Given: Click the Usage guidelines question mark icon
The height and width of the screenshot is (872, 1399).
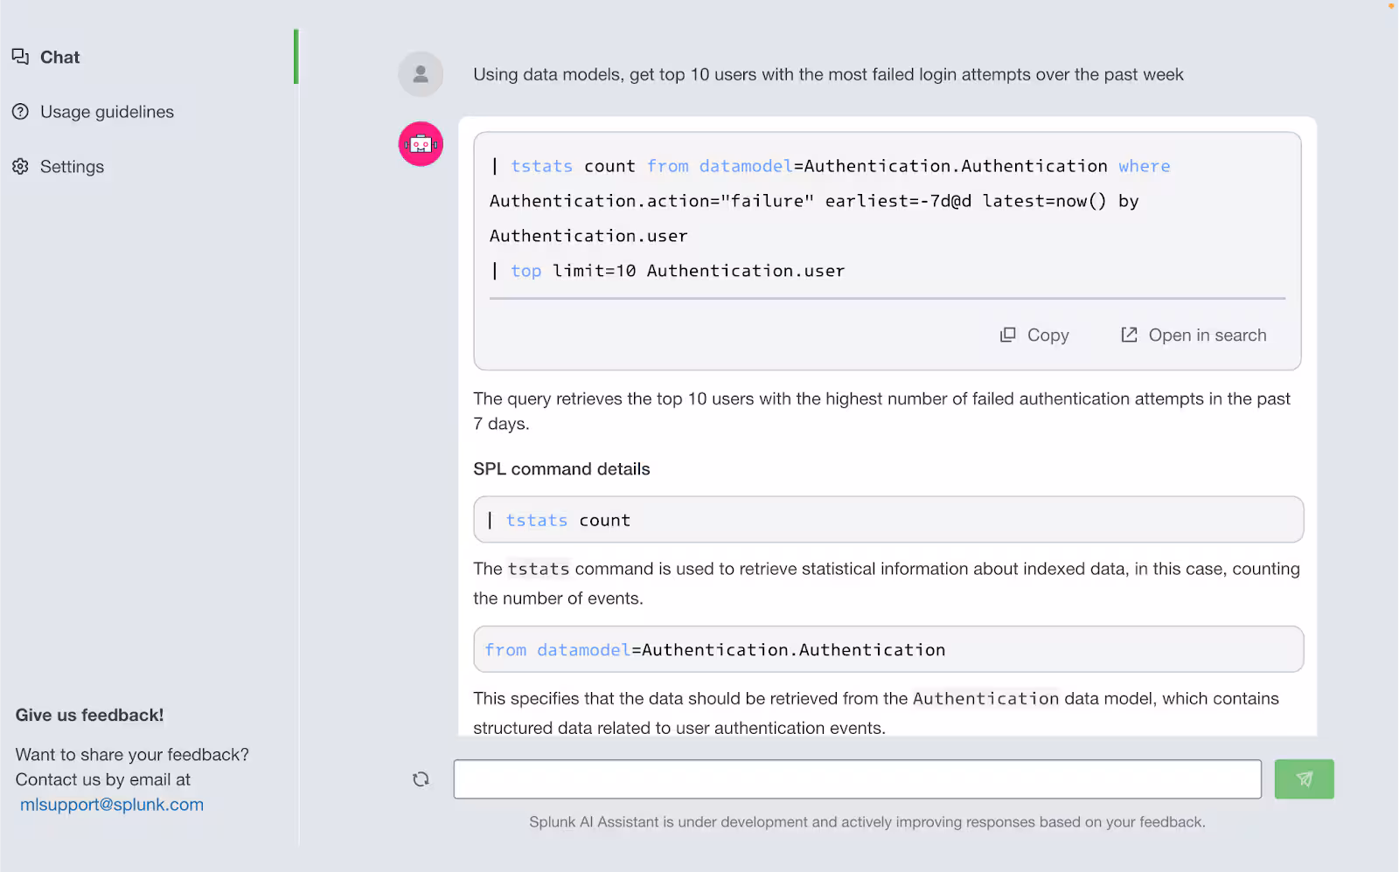Looking at the screenshot, I should pos(20,112).
